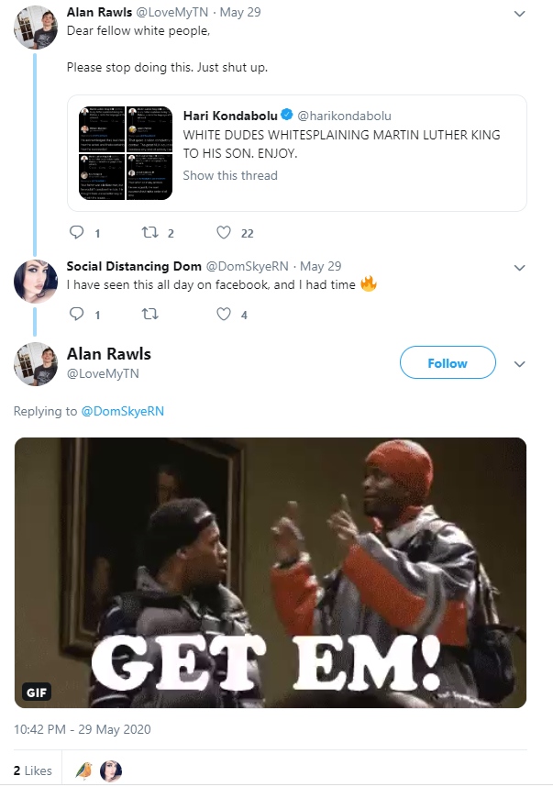
Task: Open the dropdown chevron on Dom's tweet
Action: point(520,268)
